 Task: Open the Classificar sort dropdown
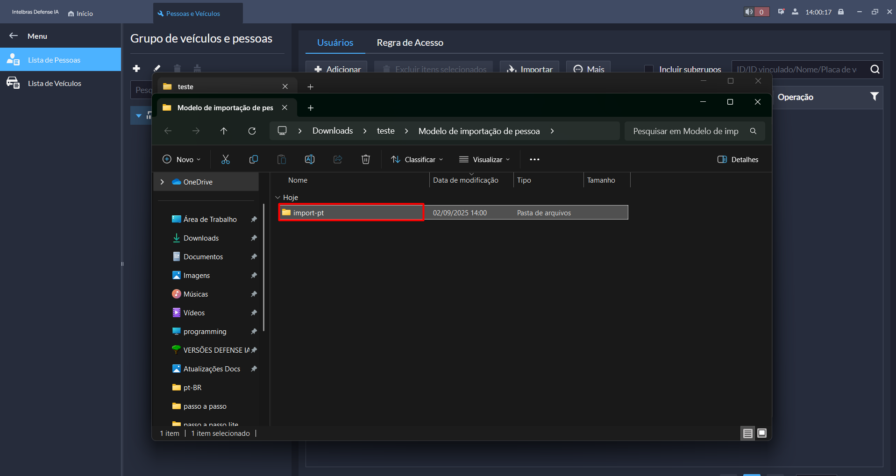417,160
